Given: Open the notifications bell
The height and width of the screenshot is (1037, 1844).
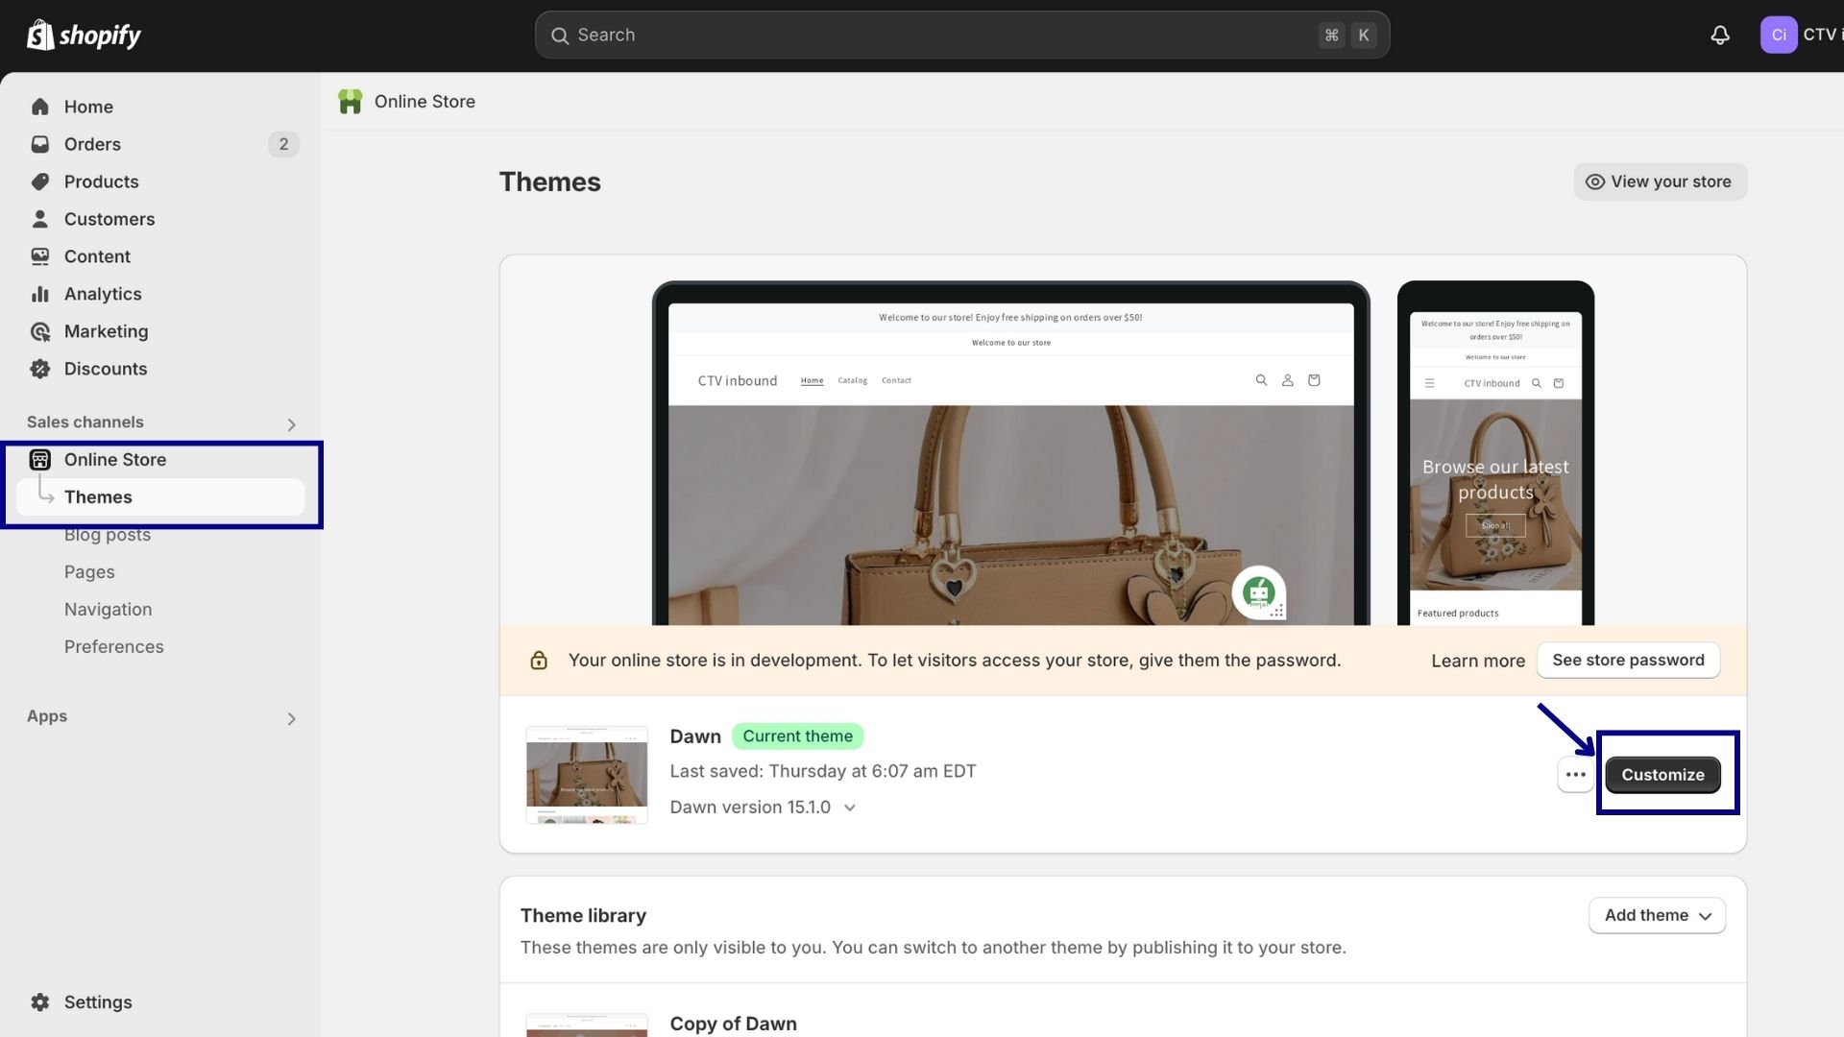Looking at the screenshot, I should pos(1719,36).
